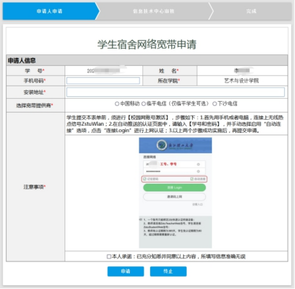Click the 终止 button
The image size is (295, 289).
(168, 271)
